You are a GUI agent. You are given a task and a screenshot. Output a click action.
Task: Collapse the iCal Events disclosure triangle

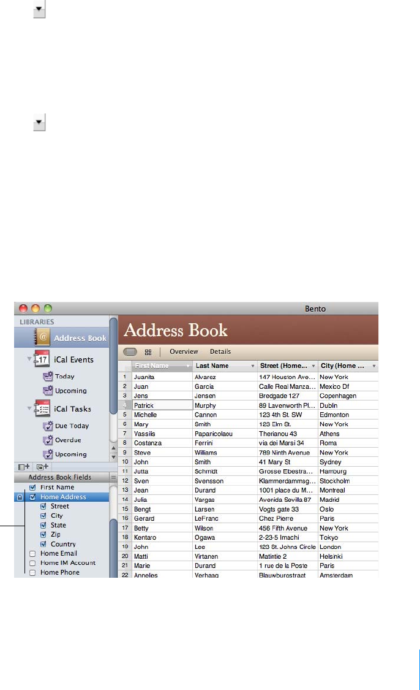29,359
